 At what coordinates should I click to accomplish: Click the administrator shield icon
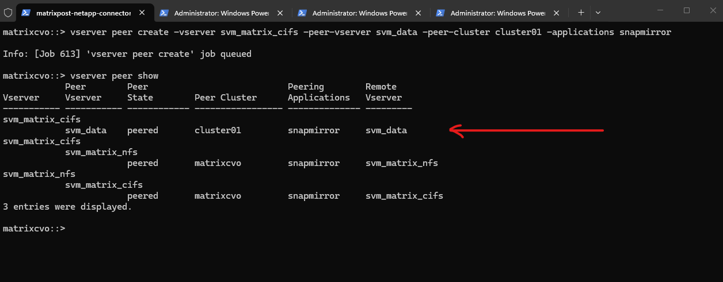8,12
